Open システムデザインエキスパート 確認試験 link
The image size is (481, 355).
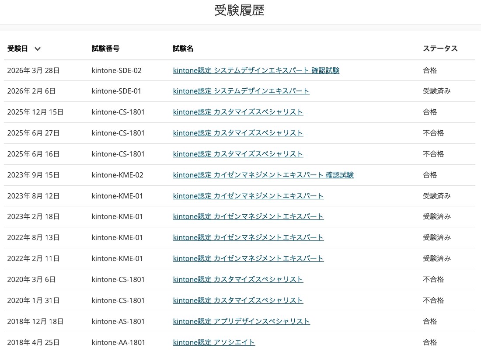click(256, 70)
